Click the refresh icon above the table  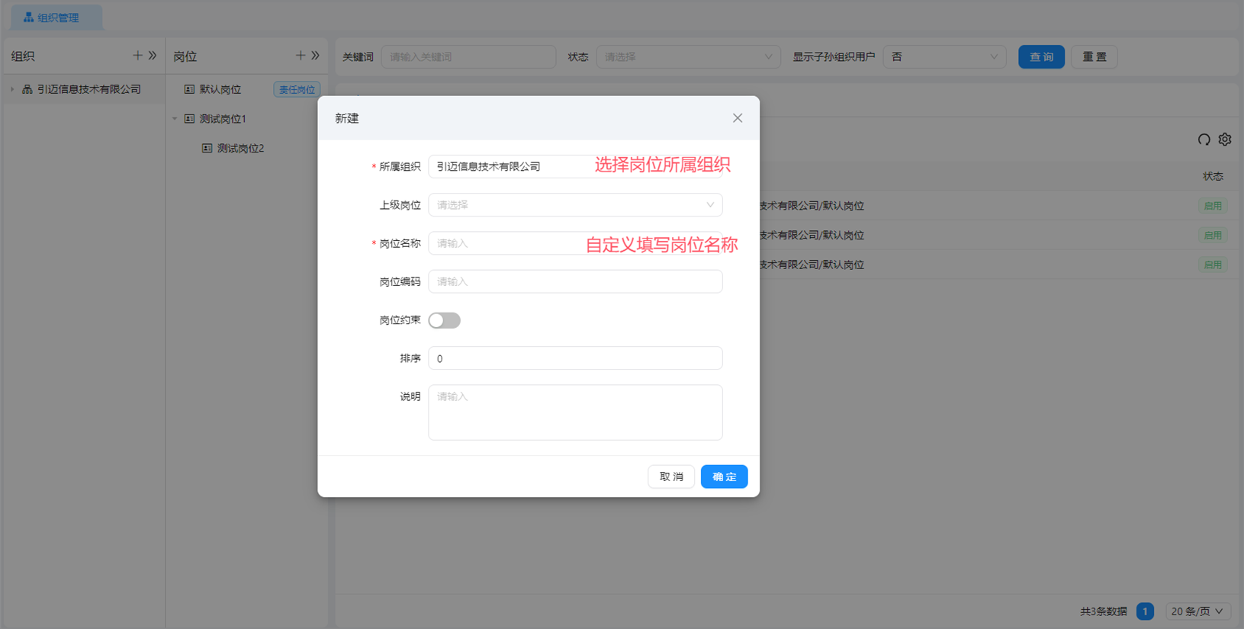click(1204, 140)
